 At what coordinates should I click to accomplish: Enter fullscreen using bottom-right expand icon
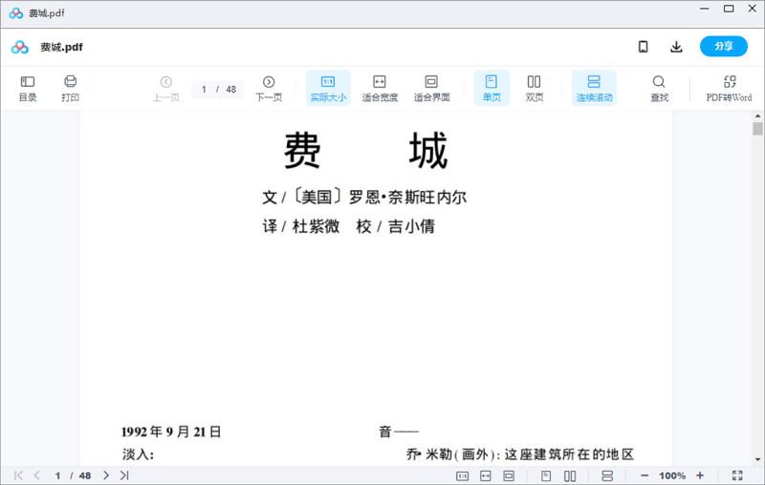(737, 475)
